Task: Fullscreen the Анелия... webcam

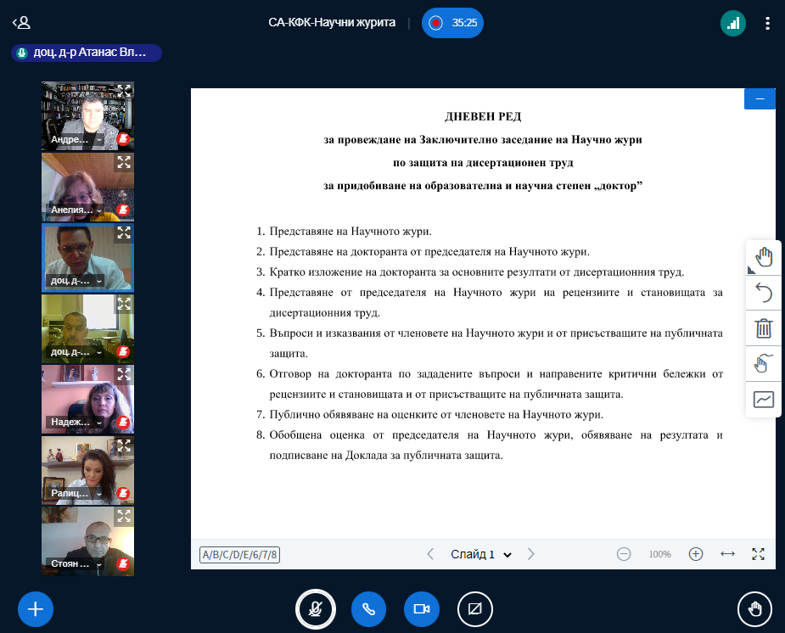Action: (124, 162)
